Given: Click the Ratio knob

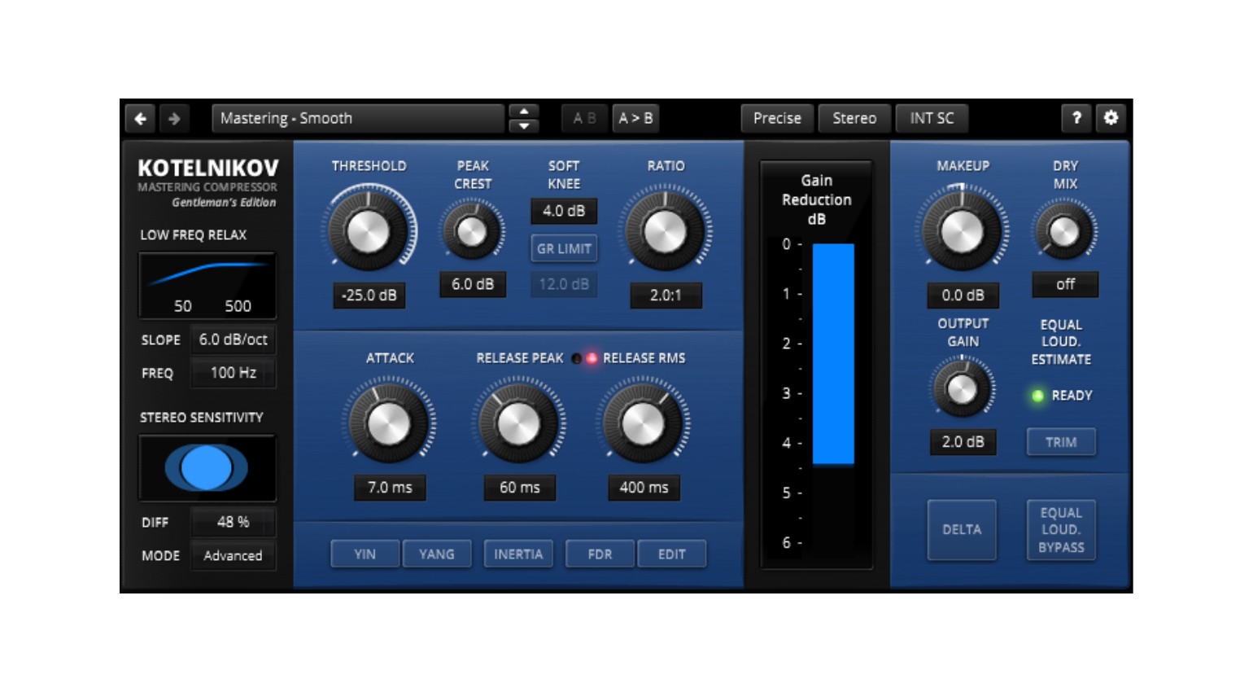Looking at the screenshot, I should click(x=665, y=232).
